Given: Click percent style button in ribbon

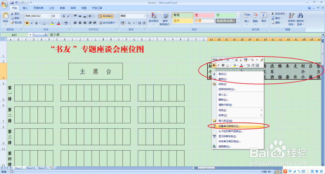Looking at the screenshot, I should pyautogui.click(x=129, y=23).
